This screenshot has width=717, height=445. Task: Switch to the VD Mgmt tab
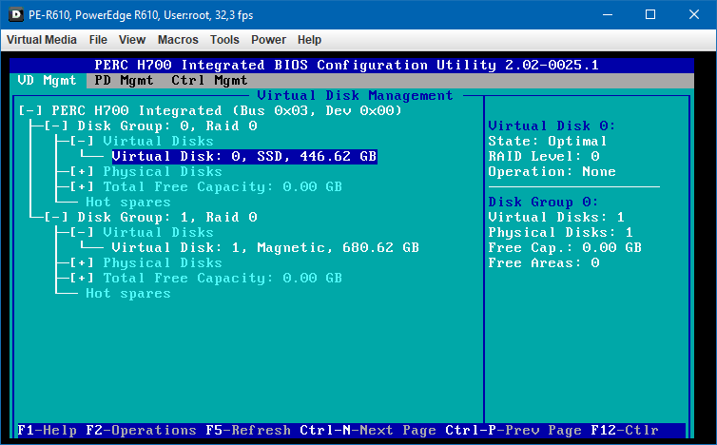[48, 81]
